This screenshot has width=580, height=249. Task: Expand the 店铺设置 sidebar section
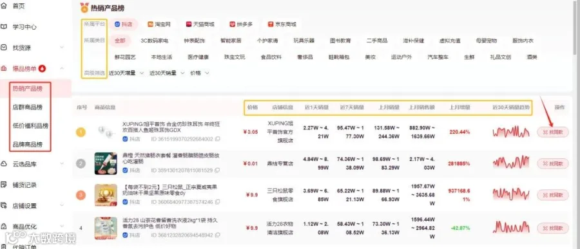point(62,205)
